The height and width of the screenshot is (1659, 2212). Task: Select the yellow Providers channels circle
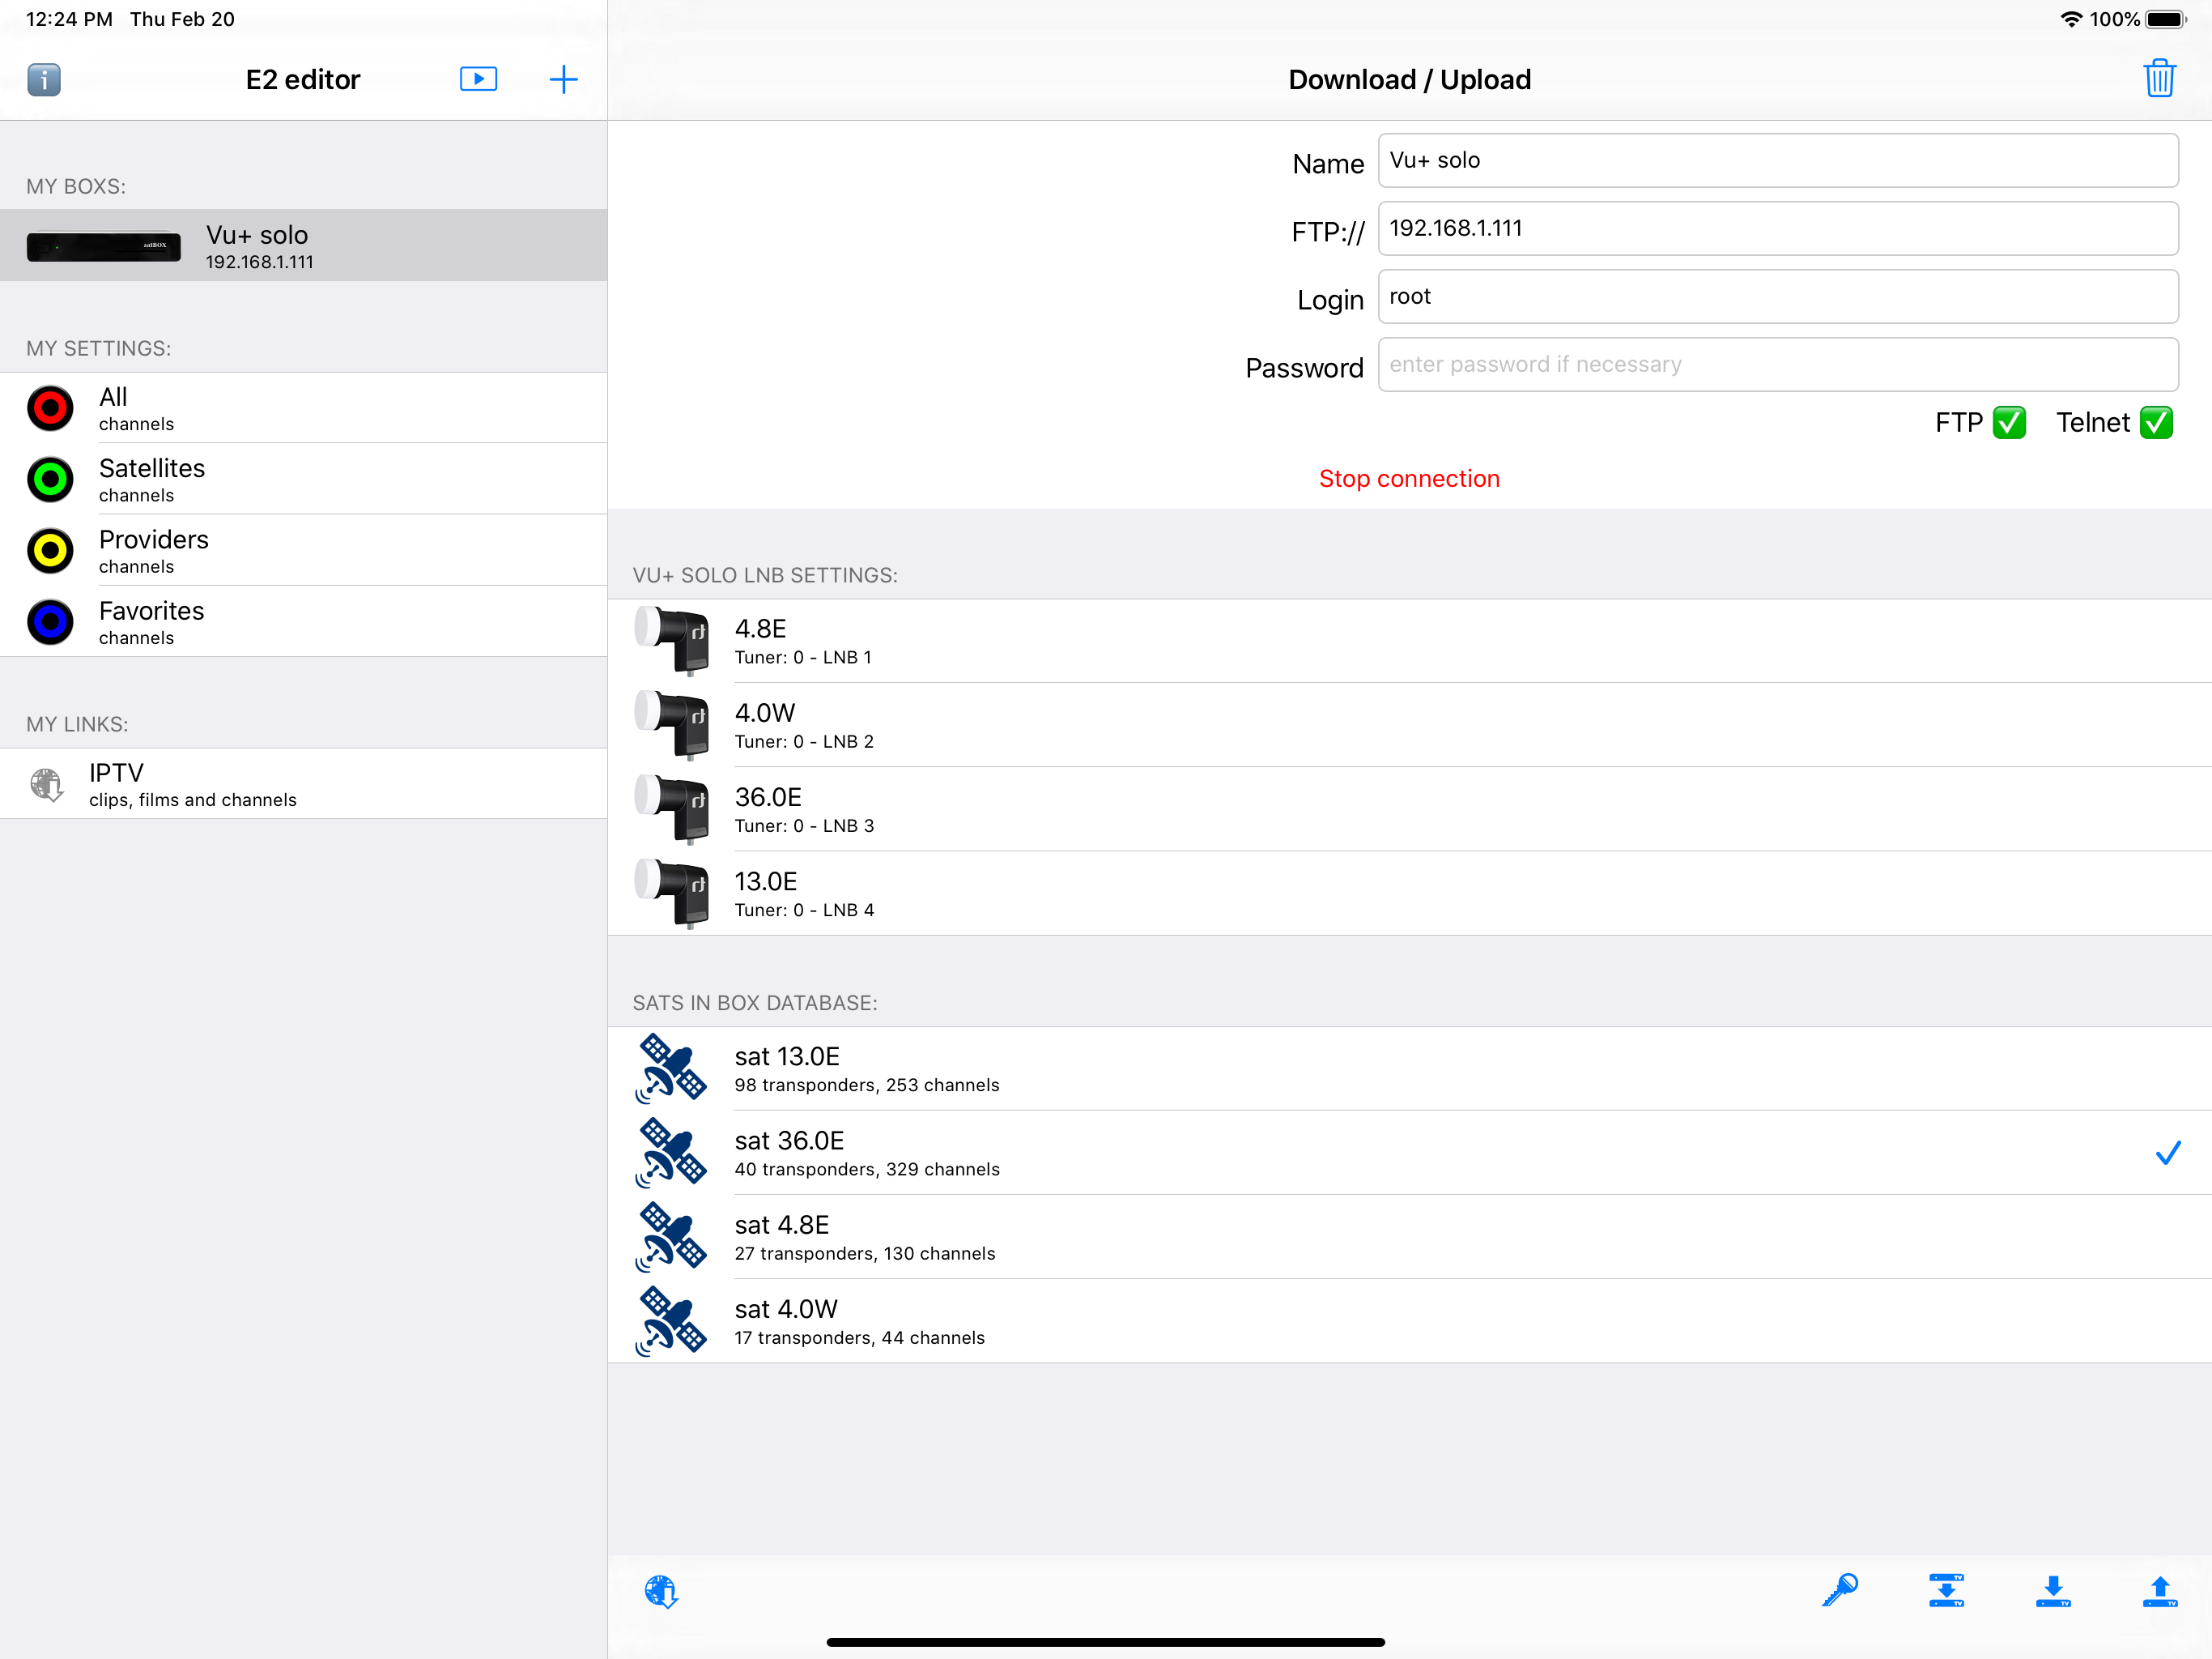pyautogui.click(x=50, y=550)
